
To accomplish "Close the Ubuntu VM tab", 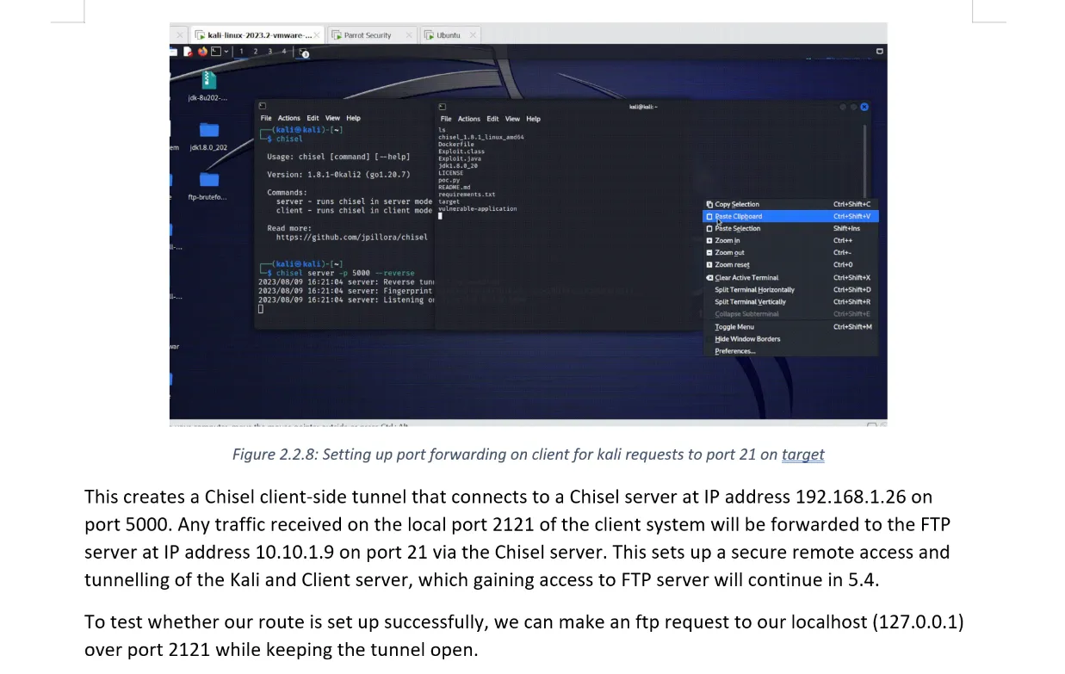I will point(473,35).
